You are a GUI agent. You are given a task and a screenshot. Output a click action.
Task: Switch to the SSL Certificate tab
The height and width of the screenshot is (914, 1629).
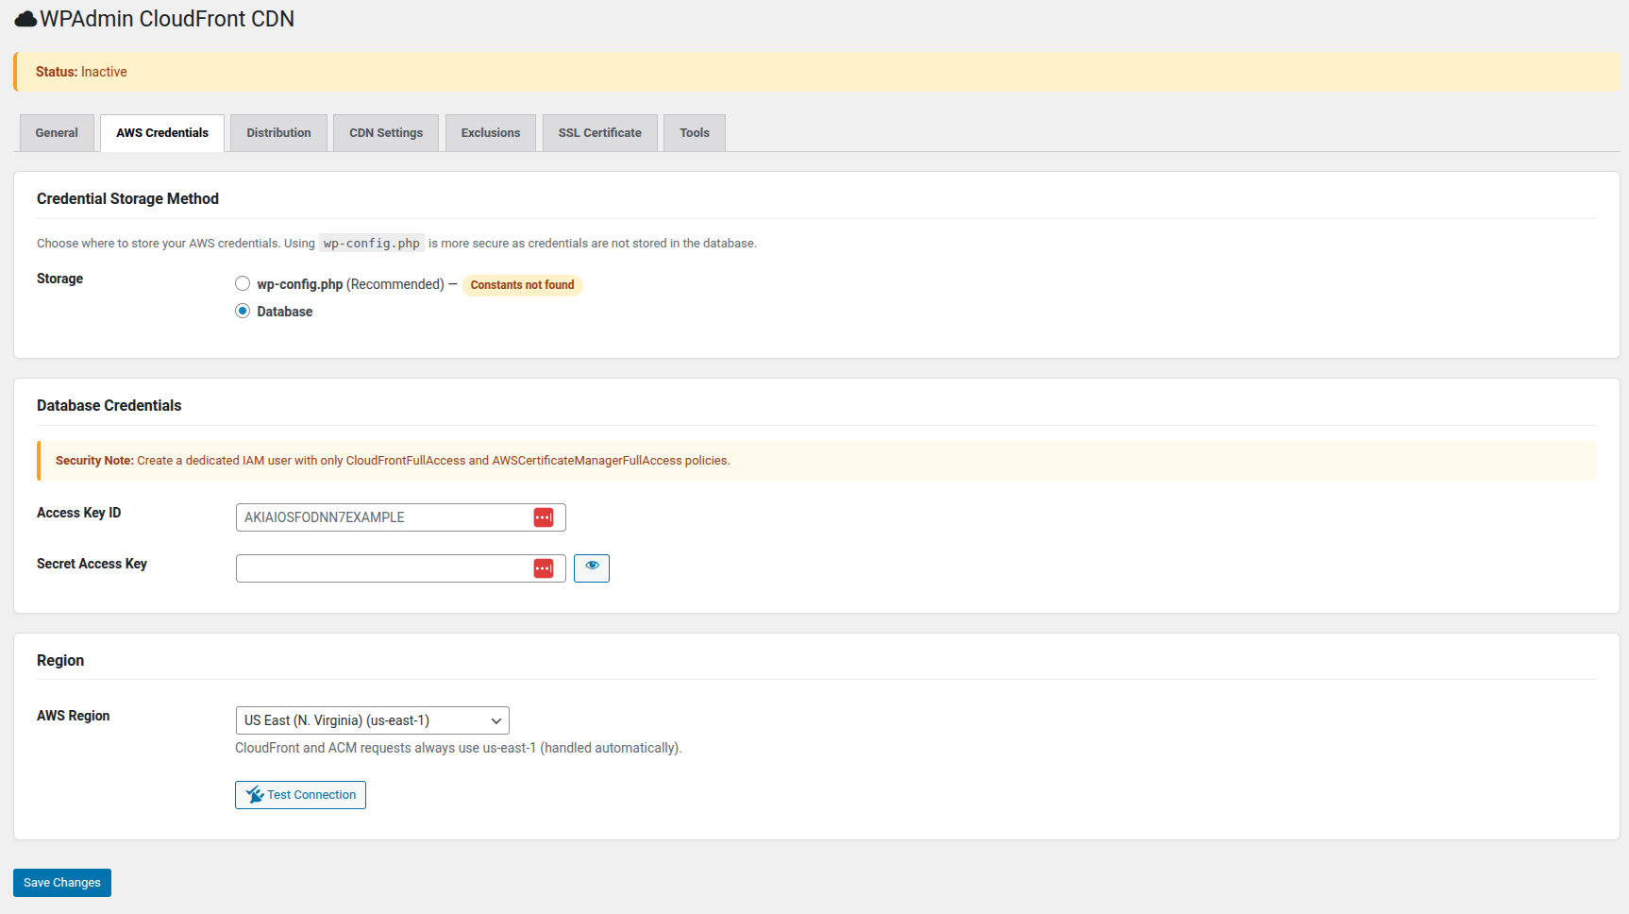click(599, 133)
